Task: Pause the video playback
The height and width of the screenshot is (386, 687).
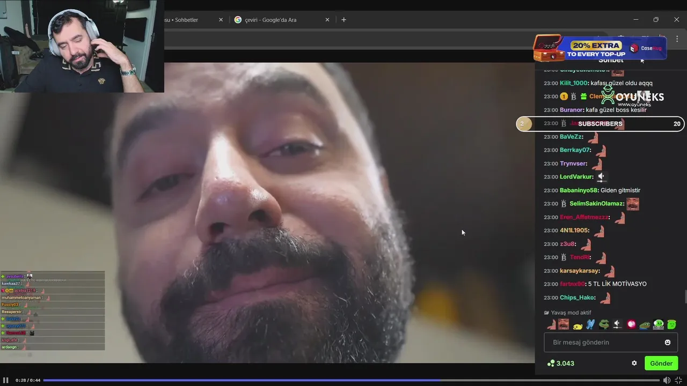Action: 6,380
